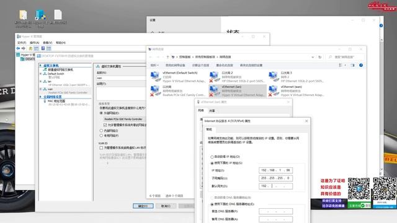Click 诊断这个连接 in the command bar

(200, 65)
